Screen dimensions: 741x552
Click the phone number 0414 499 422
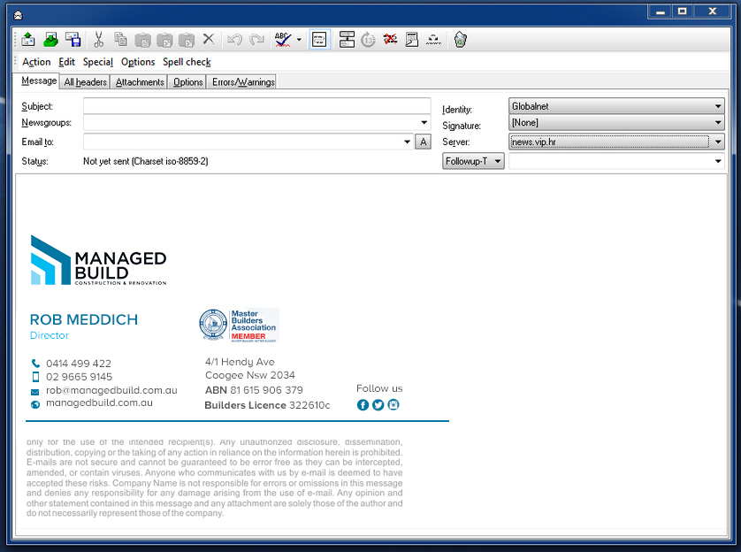79,364
